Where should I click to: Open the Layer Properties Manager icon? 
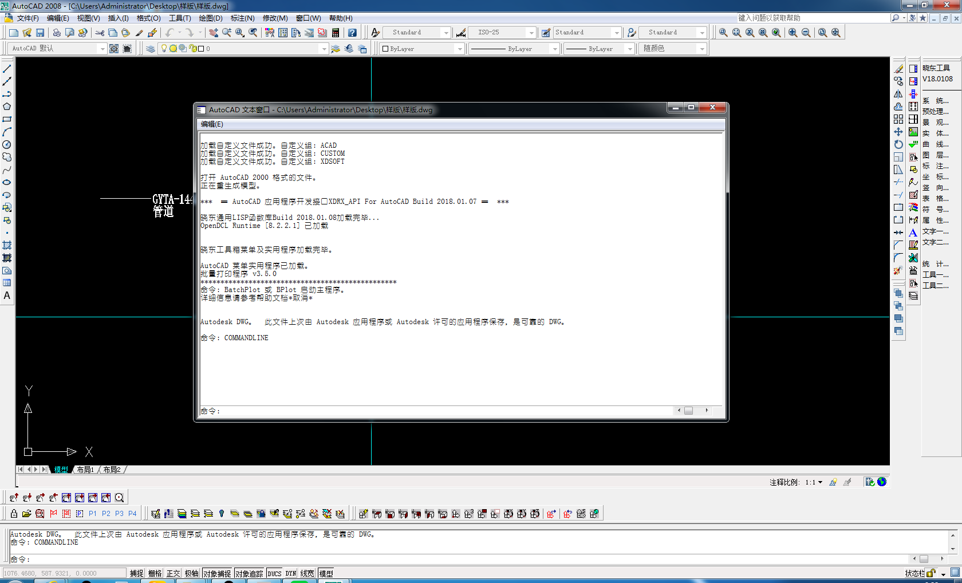pos(151,49)
